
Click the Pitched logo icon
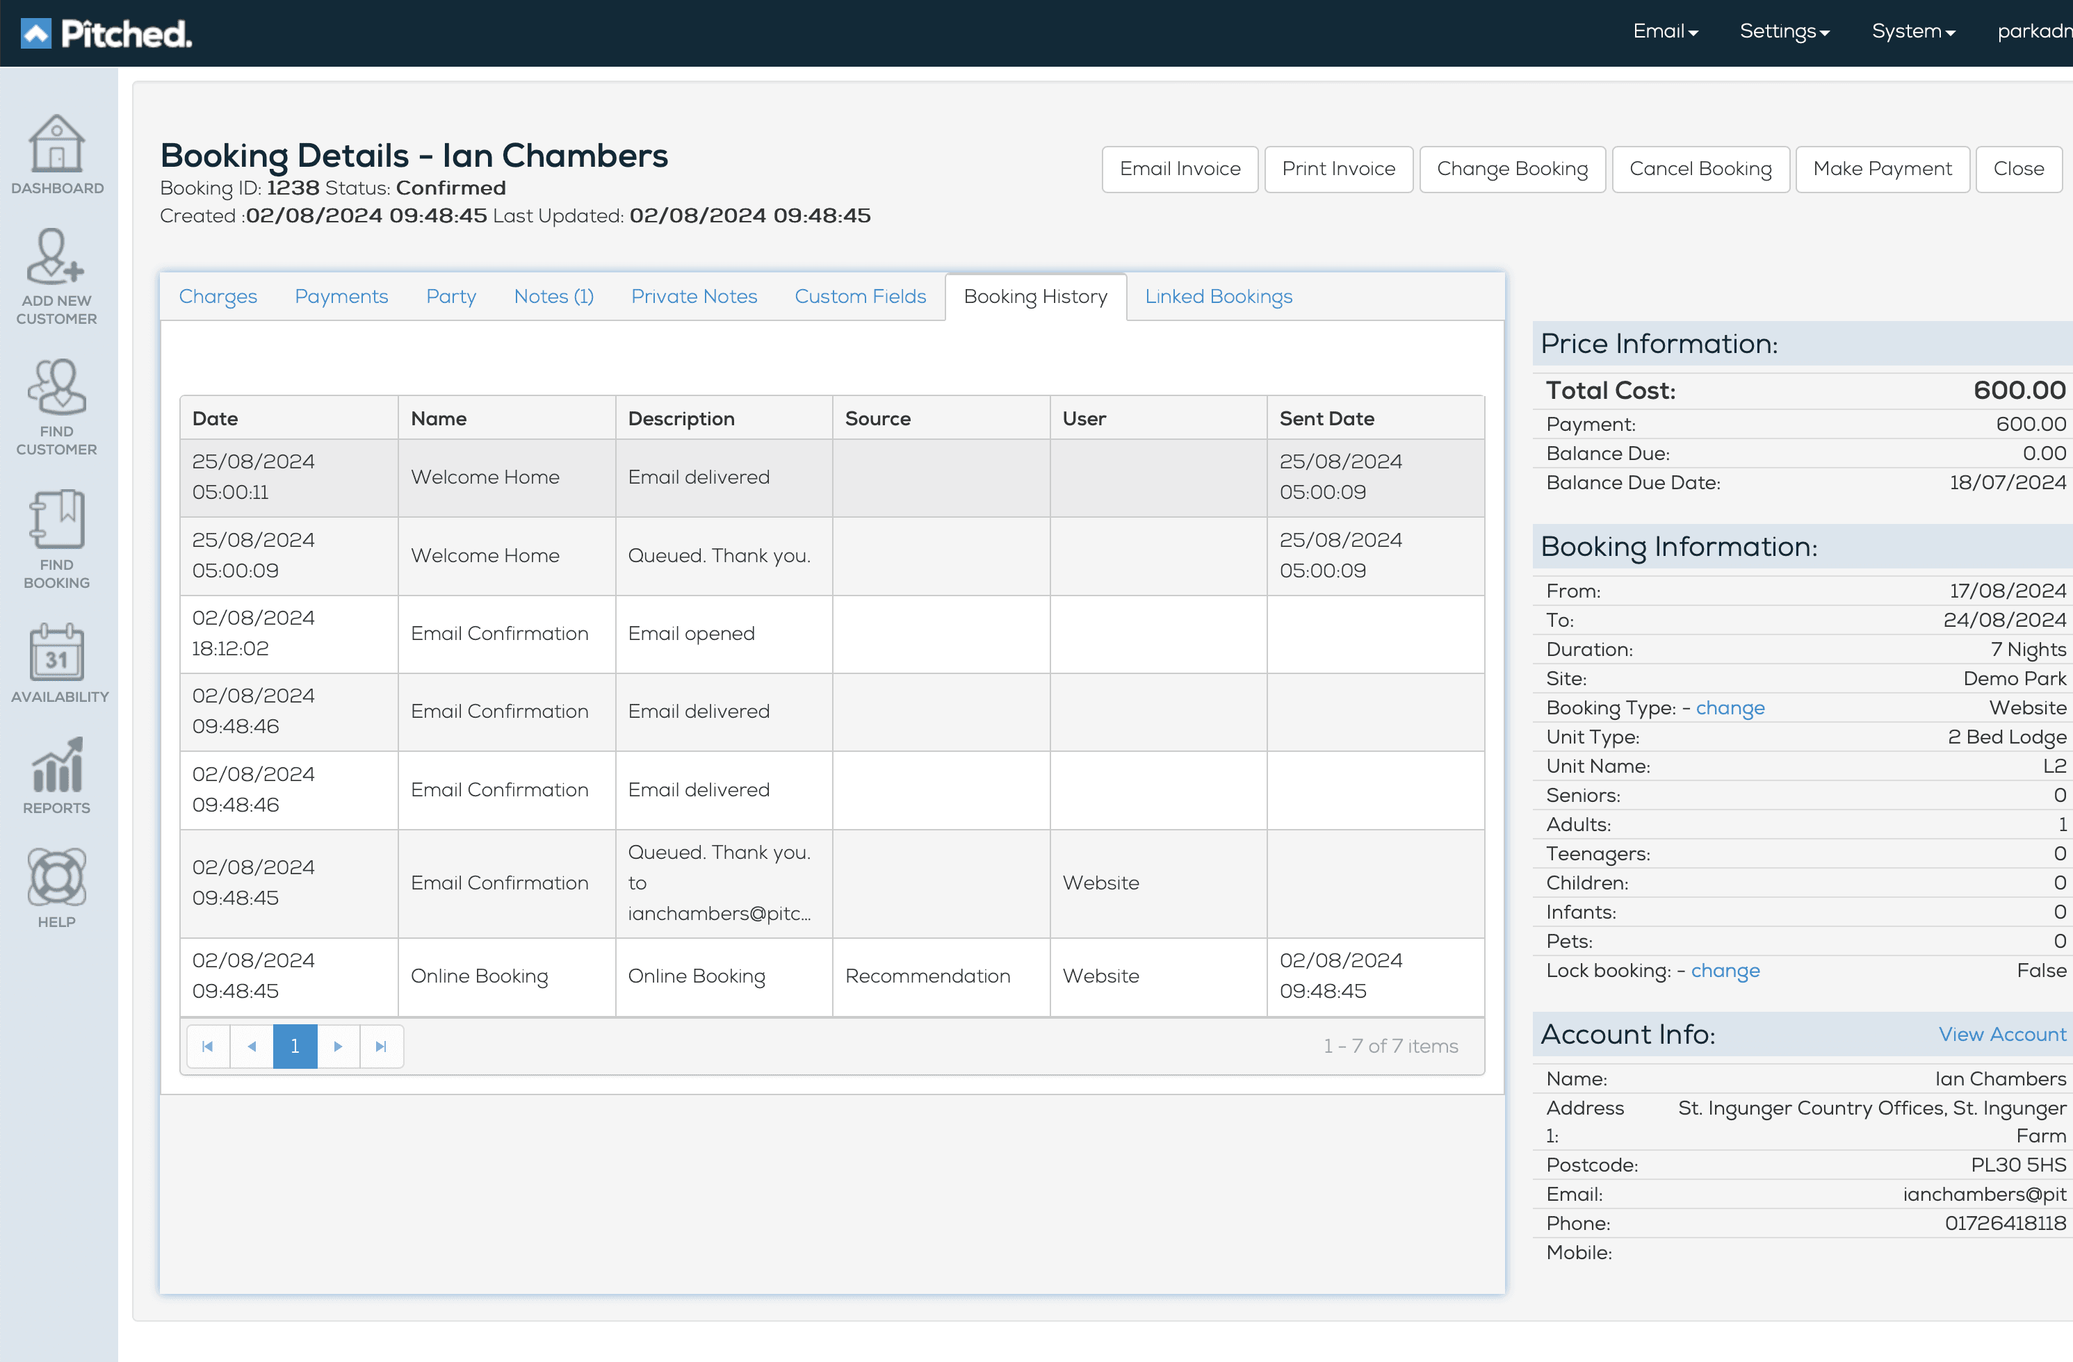(35, 33)
